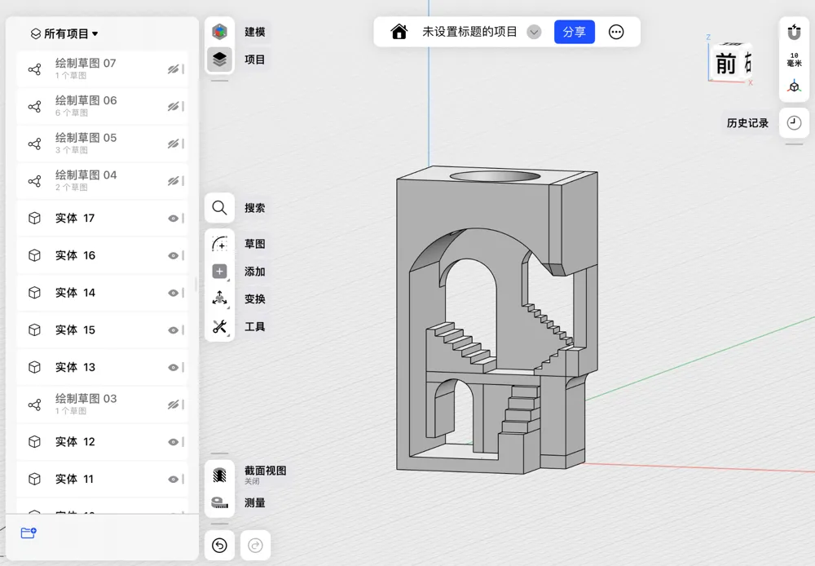Open the more options ellipsis button
815x566 pixels.
[x=616, y=32]
